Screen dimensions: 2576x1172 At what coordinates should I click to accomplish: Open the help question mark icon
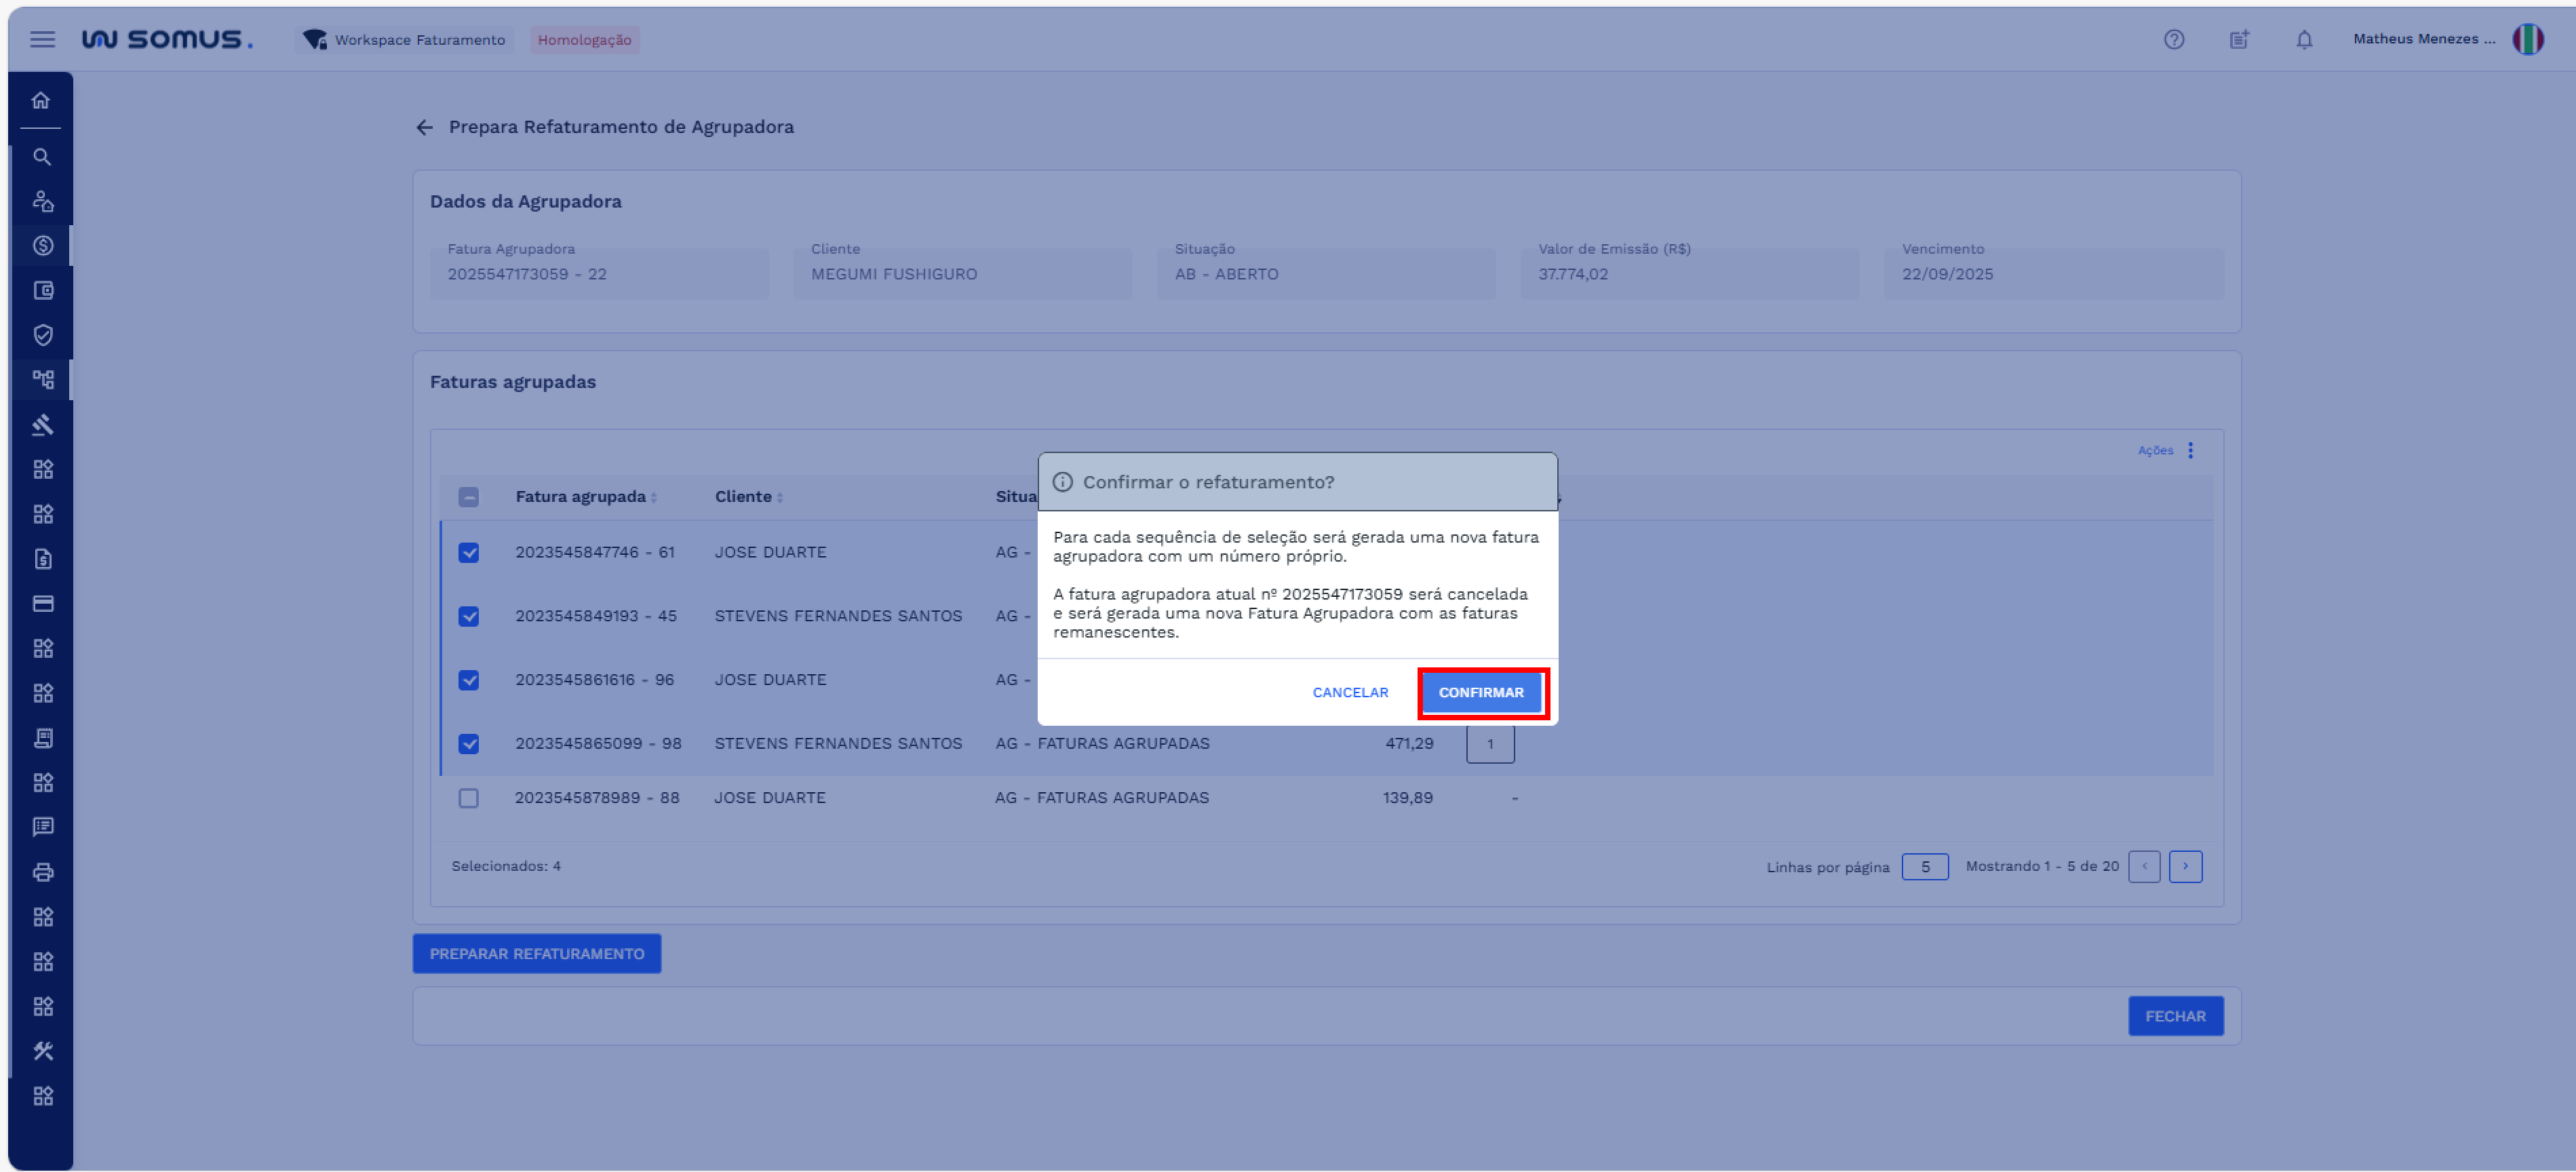(x=2173, y=40)
